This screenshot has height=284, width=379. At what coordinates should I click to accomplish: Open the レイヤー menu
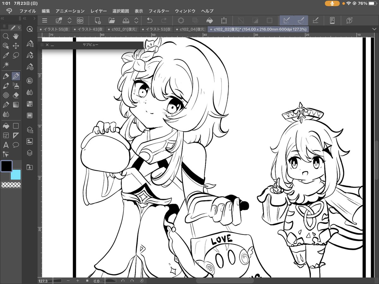click(99, 11)
